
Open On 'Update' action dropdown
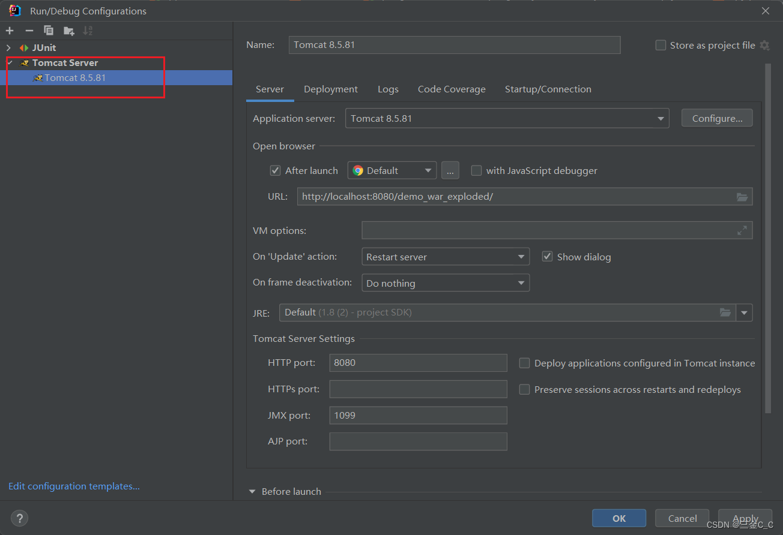click(x=446, y=257)
